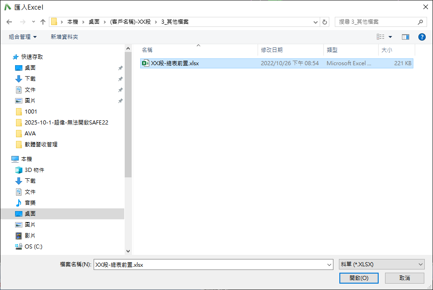
Task: Sort files by 修改日期 column
Action: click(x=272, y=50)
